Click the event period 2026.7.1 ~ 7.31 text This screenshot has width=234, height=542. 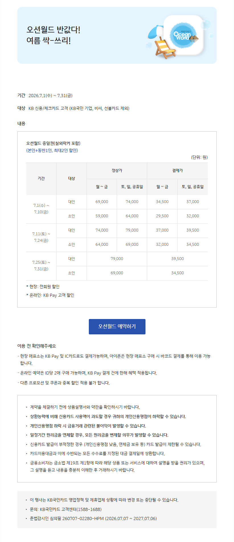click(51, 96)
